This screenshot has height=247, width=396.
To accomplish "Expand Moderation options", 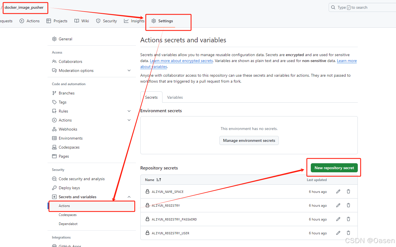I will click(x=92, y=70).
